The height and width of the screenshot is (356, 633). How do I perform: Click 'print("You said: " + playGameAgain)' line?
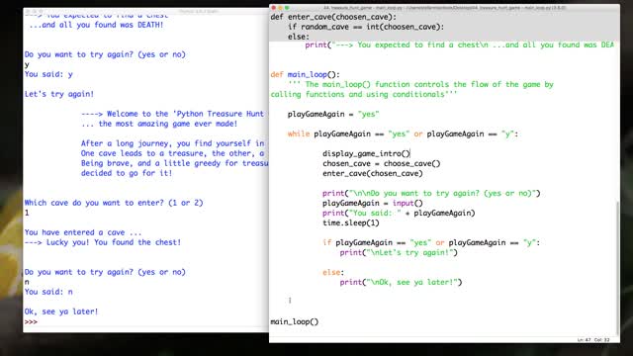click(x=399, y=214)
